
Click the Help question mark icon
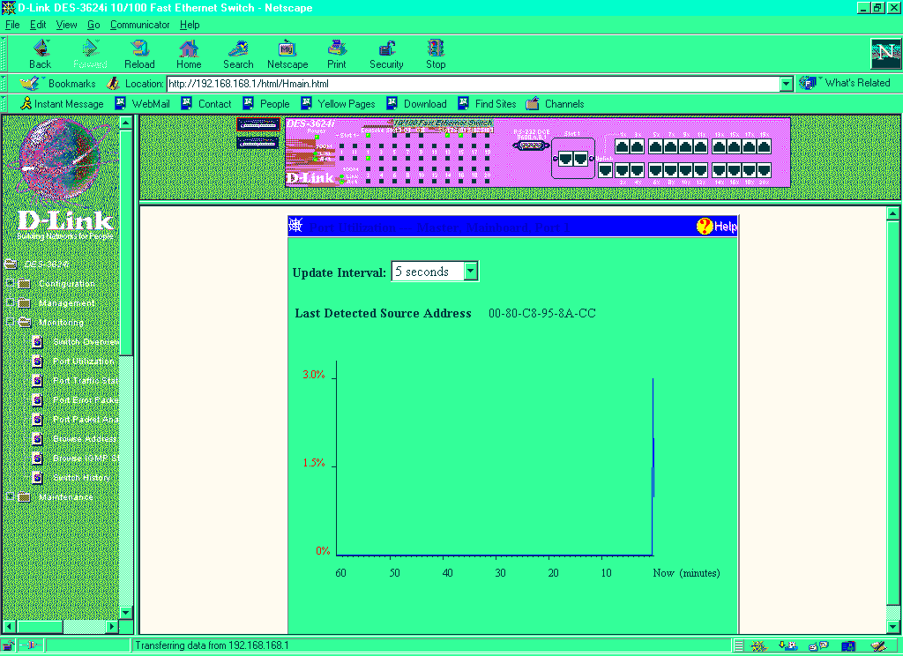[705, 227]
